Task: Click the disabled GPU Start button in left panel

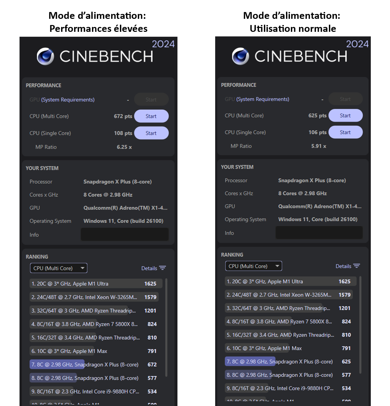Action: [151, 99]
